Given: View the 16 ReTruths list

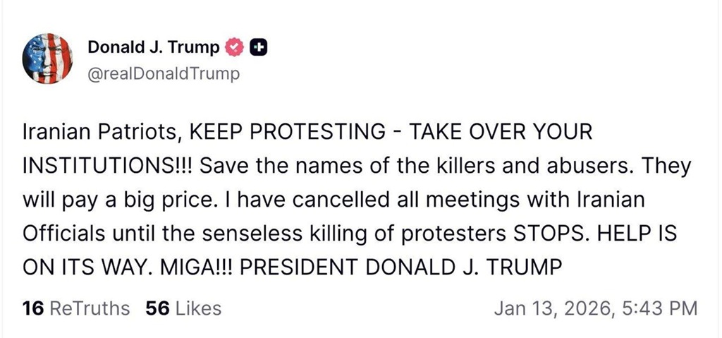Looking at the screenshot, I should 76,308.
